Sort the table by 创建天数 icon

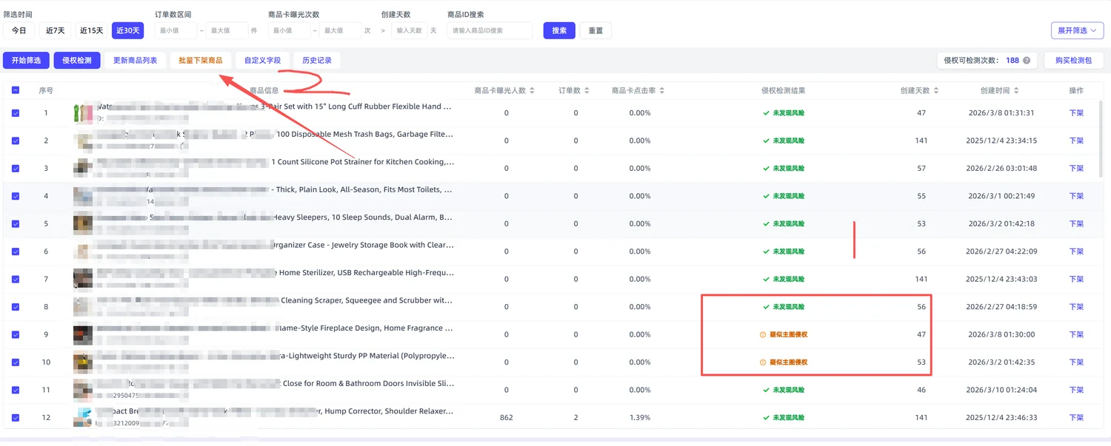pyautogui.click(x=936, y=90)
